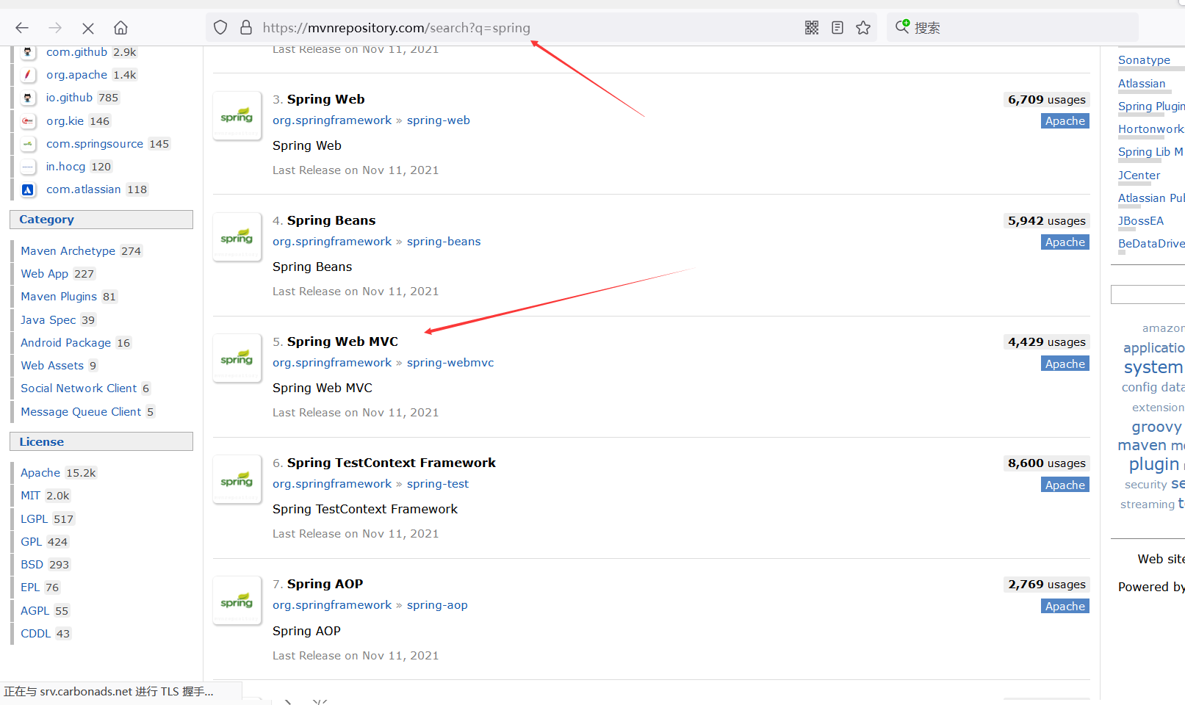Click the org.kie group icon

(x=28, y=121)
